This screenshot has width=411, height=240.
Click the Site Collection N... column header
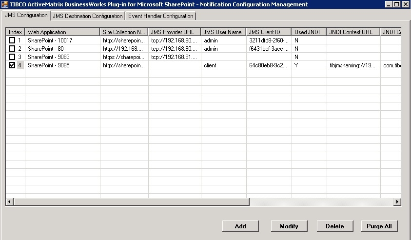click(x=124, y=32)
